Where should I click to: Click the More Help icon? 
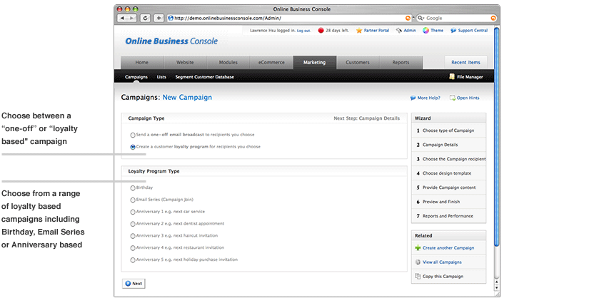[413, 98]
